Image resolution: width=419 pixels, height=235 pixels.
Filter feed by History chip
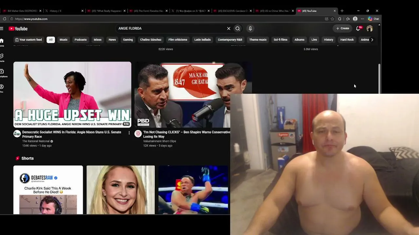[329, 40]
